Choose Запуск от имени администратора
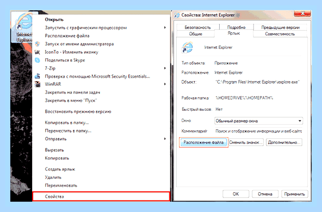 click(79, 44)
